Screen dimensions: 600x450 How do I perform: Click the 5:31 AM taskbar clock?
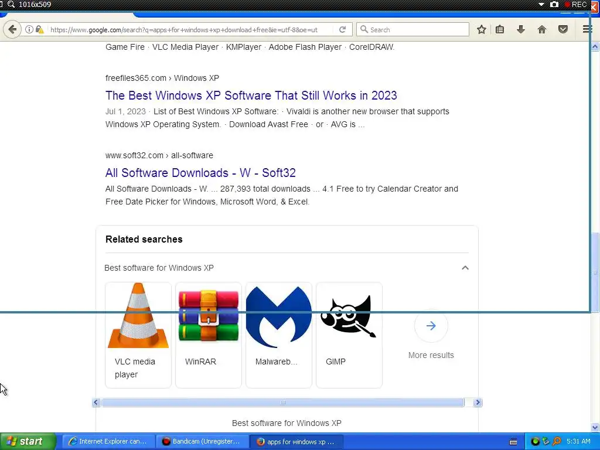(578, 441)
